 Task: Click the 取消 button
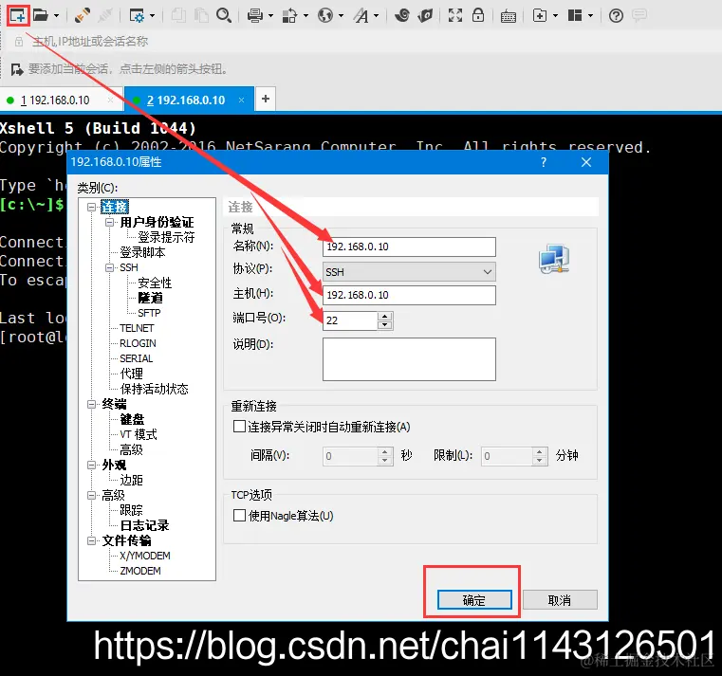[560, 600]
